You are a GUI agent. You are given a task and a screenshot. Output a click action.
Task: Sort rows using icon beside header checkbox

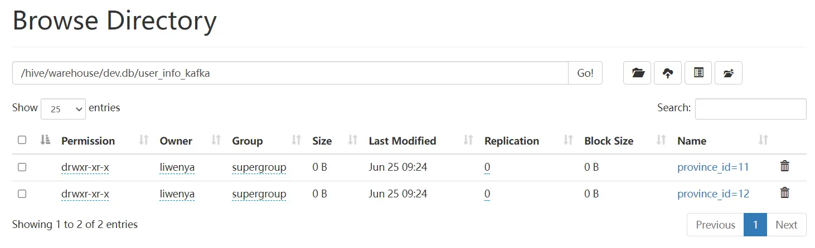[46, 140]
